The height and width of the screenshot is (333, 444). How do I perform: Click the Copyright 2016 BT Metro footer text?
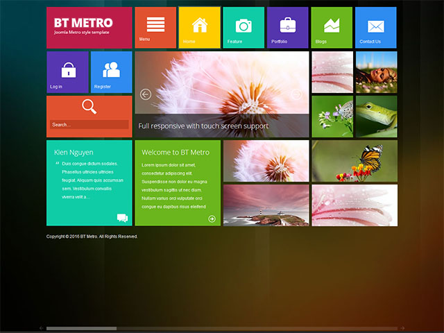coord(92,237)
